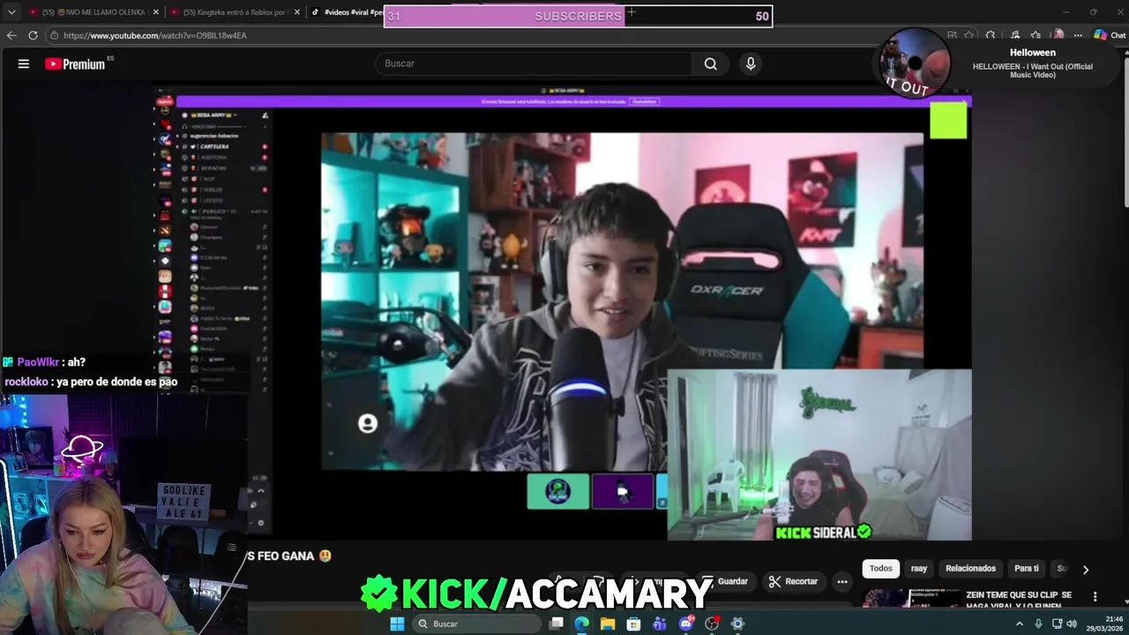Viewport: 1129px width, 635px height.
Task: Reload the page with refresh icon
Action: pyautogui.click(x=33, y=35)
